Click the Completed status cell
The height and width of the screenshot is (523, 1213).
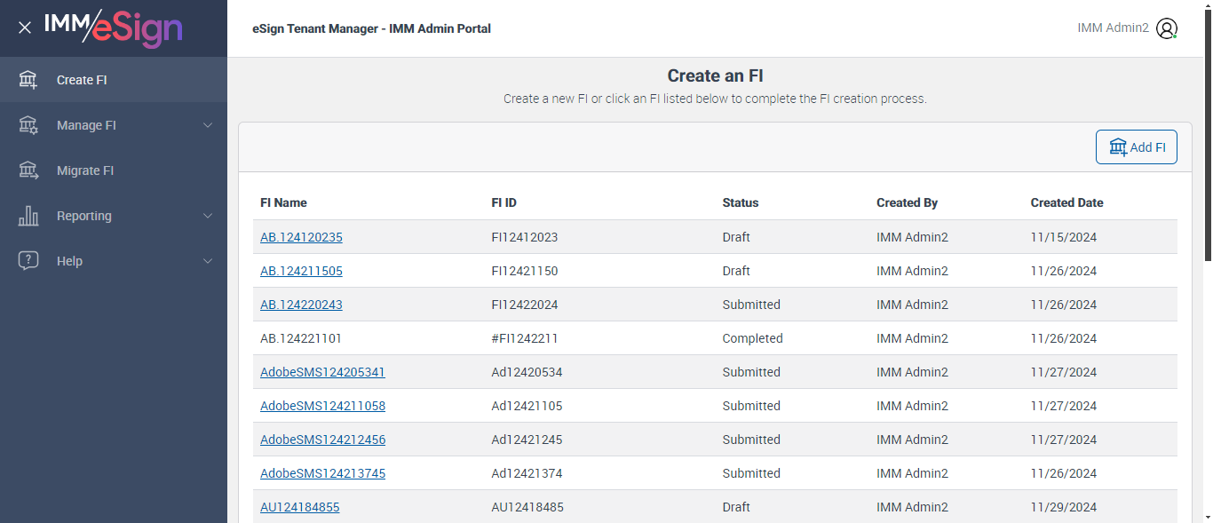pyautogui.click(x=753, y=338)
